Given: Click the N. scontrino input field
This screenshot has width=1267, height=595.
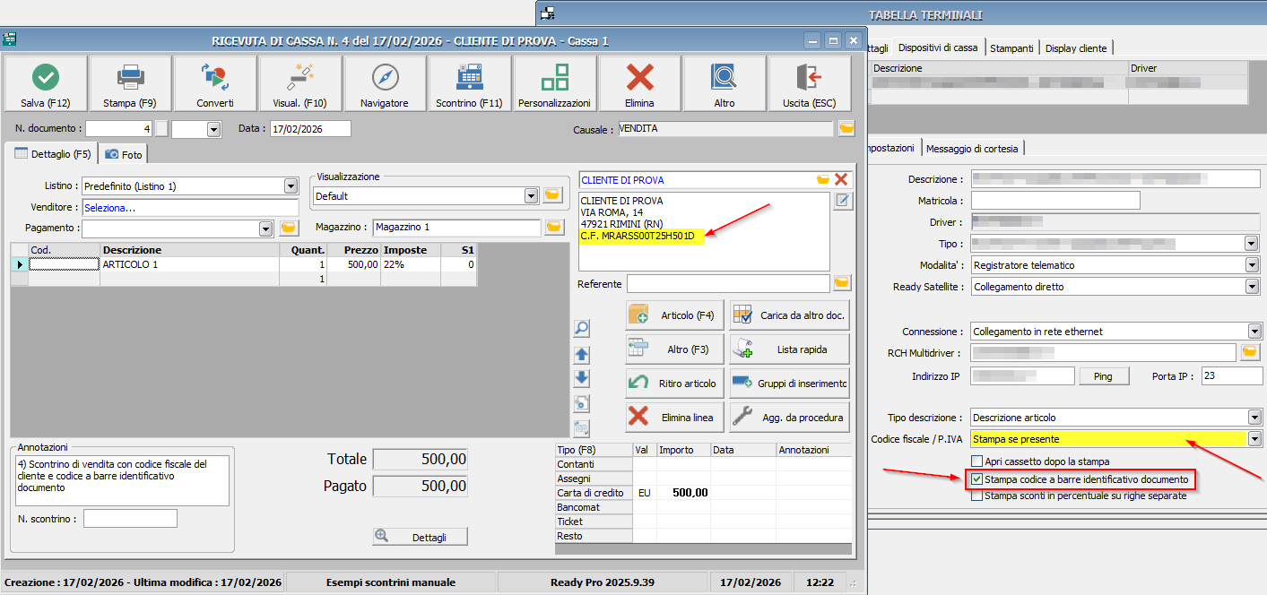Looking at the screenshot, I should (x=130, y=519).
